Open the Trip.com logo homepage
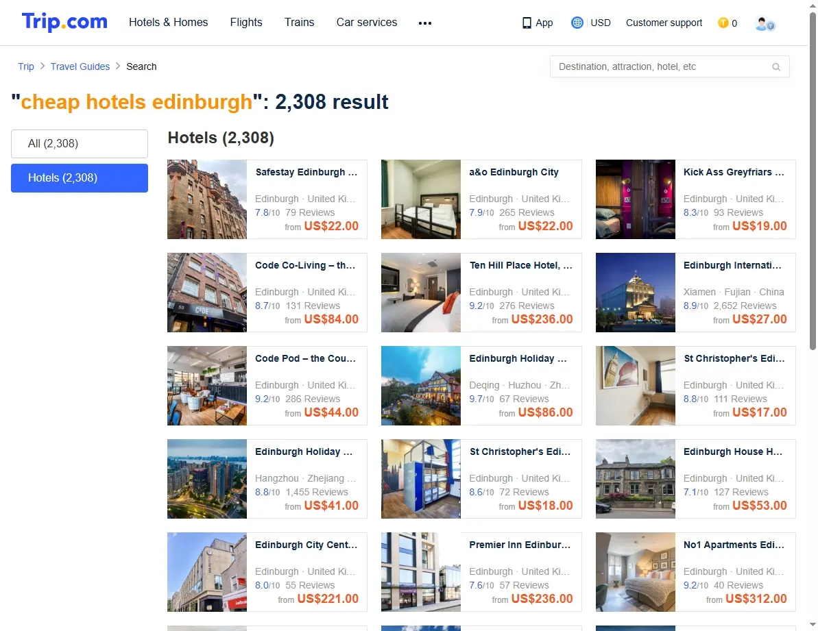818x631 pixels. (64, 22)
